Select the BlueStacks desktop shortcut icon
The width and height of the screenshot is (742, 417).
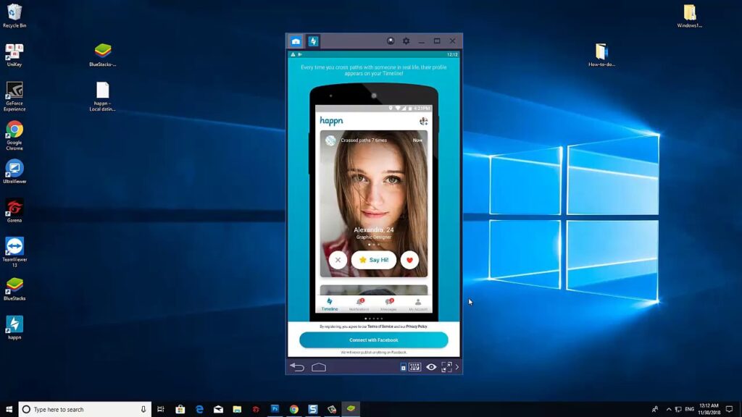pyautogui.click(x=14, y=289)
